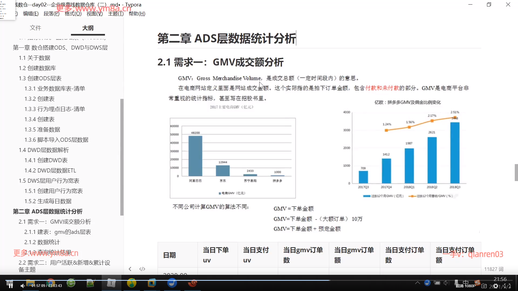Open Chrome from the taskbar
This screenshot has height=291, width=518.
click(50, 283)
